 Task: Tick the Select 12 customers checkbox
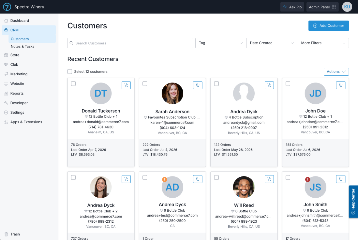[70, 71]
